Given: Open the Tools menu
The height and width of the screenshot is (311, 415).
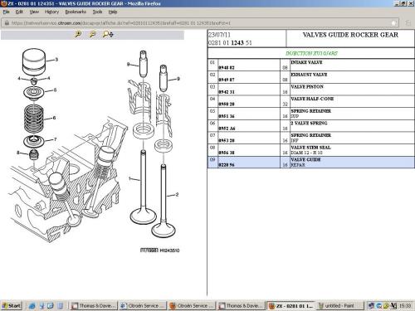Looking at the screenshot, I should (x=97, y=12).
